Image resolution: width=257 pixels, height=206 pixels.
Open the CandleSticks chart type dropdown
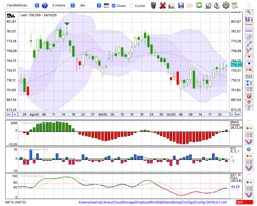pos(23,5)
